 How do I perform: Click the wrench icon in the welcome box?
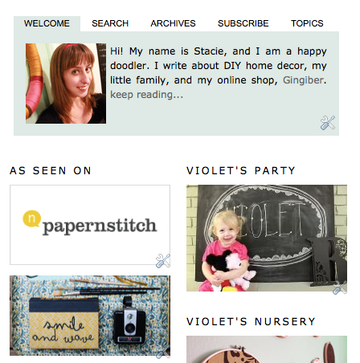tap(328, 123)
